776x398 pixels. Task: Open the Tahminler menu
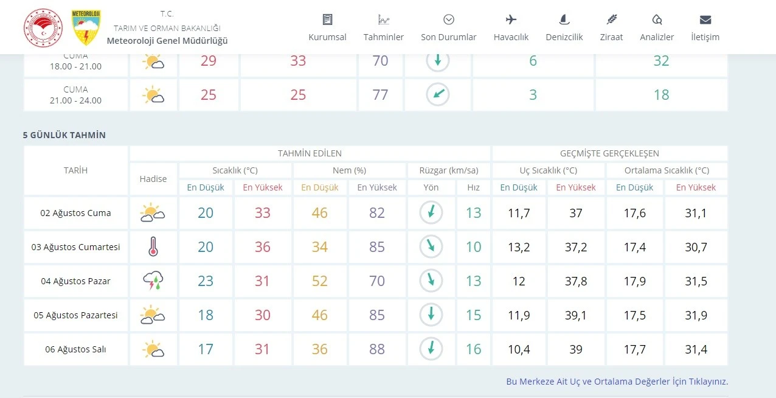(384, 37)
